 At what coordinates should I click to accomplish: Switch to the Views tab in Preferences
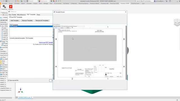point(38,15)
